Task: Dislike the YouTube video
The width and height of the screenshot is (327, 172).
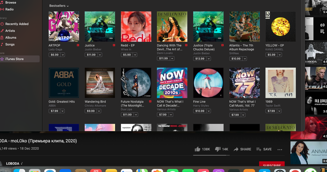Action: pyautogui.click(x=221, y=149)
